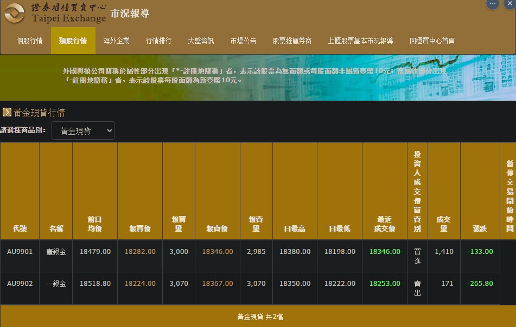
Task: Click the AU9901 code cell
Action: click(20, 252)
